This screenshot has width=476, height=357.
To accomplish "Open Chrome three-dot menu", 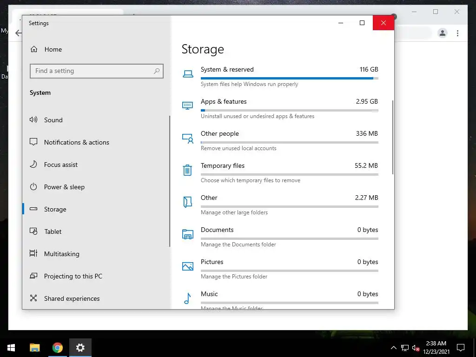I will point(457,33).
